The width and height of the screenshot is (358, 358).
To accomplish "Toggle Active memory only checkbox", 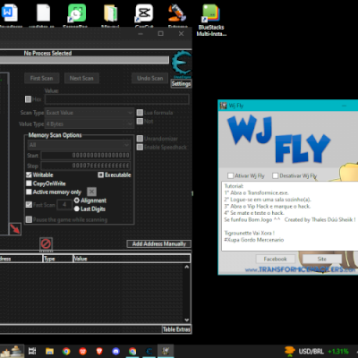I will click(x=29, y=192).
